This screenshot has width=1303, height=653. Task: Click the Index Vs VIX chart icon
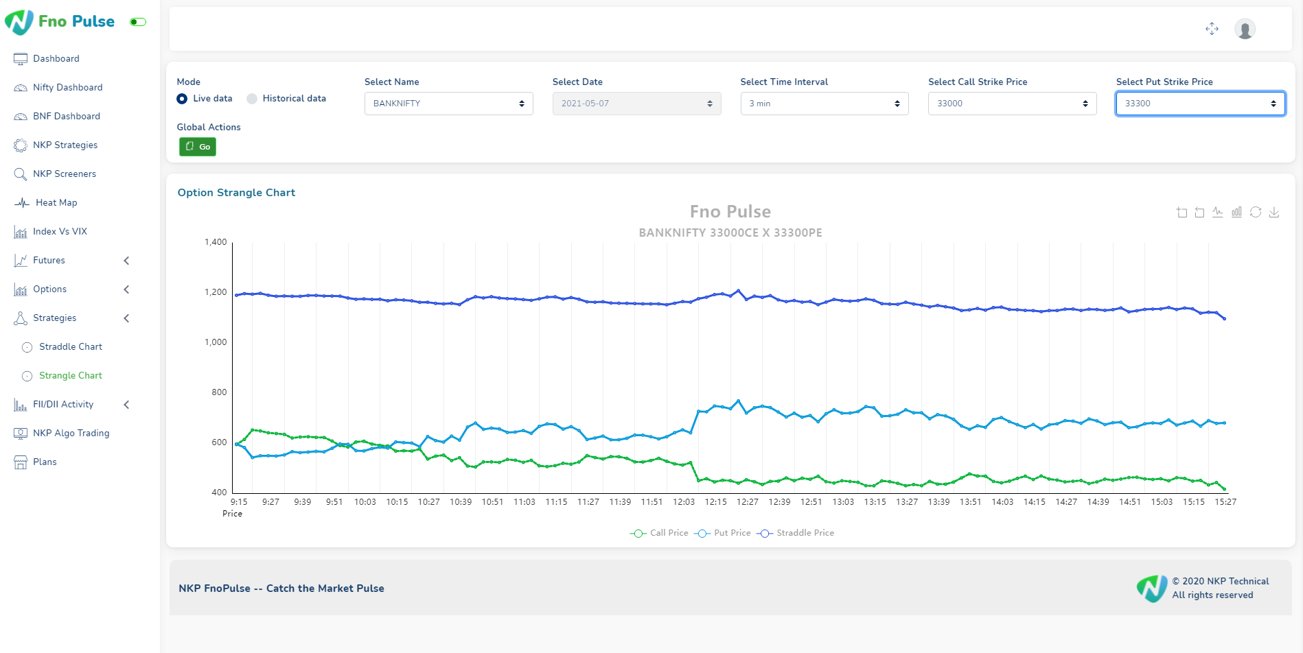(21, 232)
